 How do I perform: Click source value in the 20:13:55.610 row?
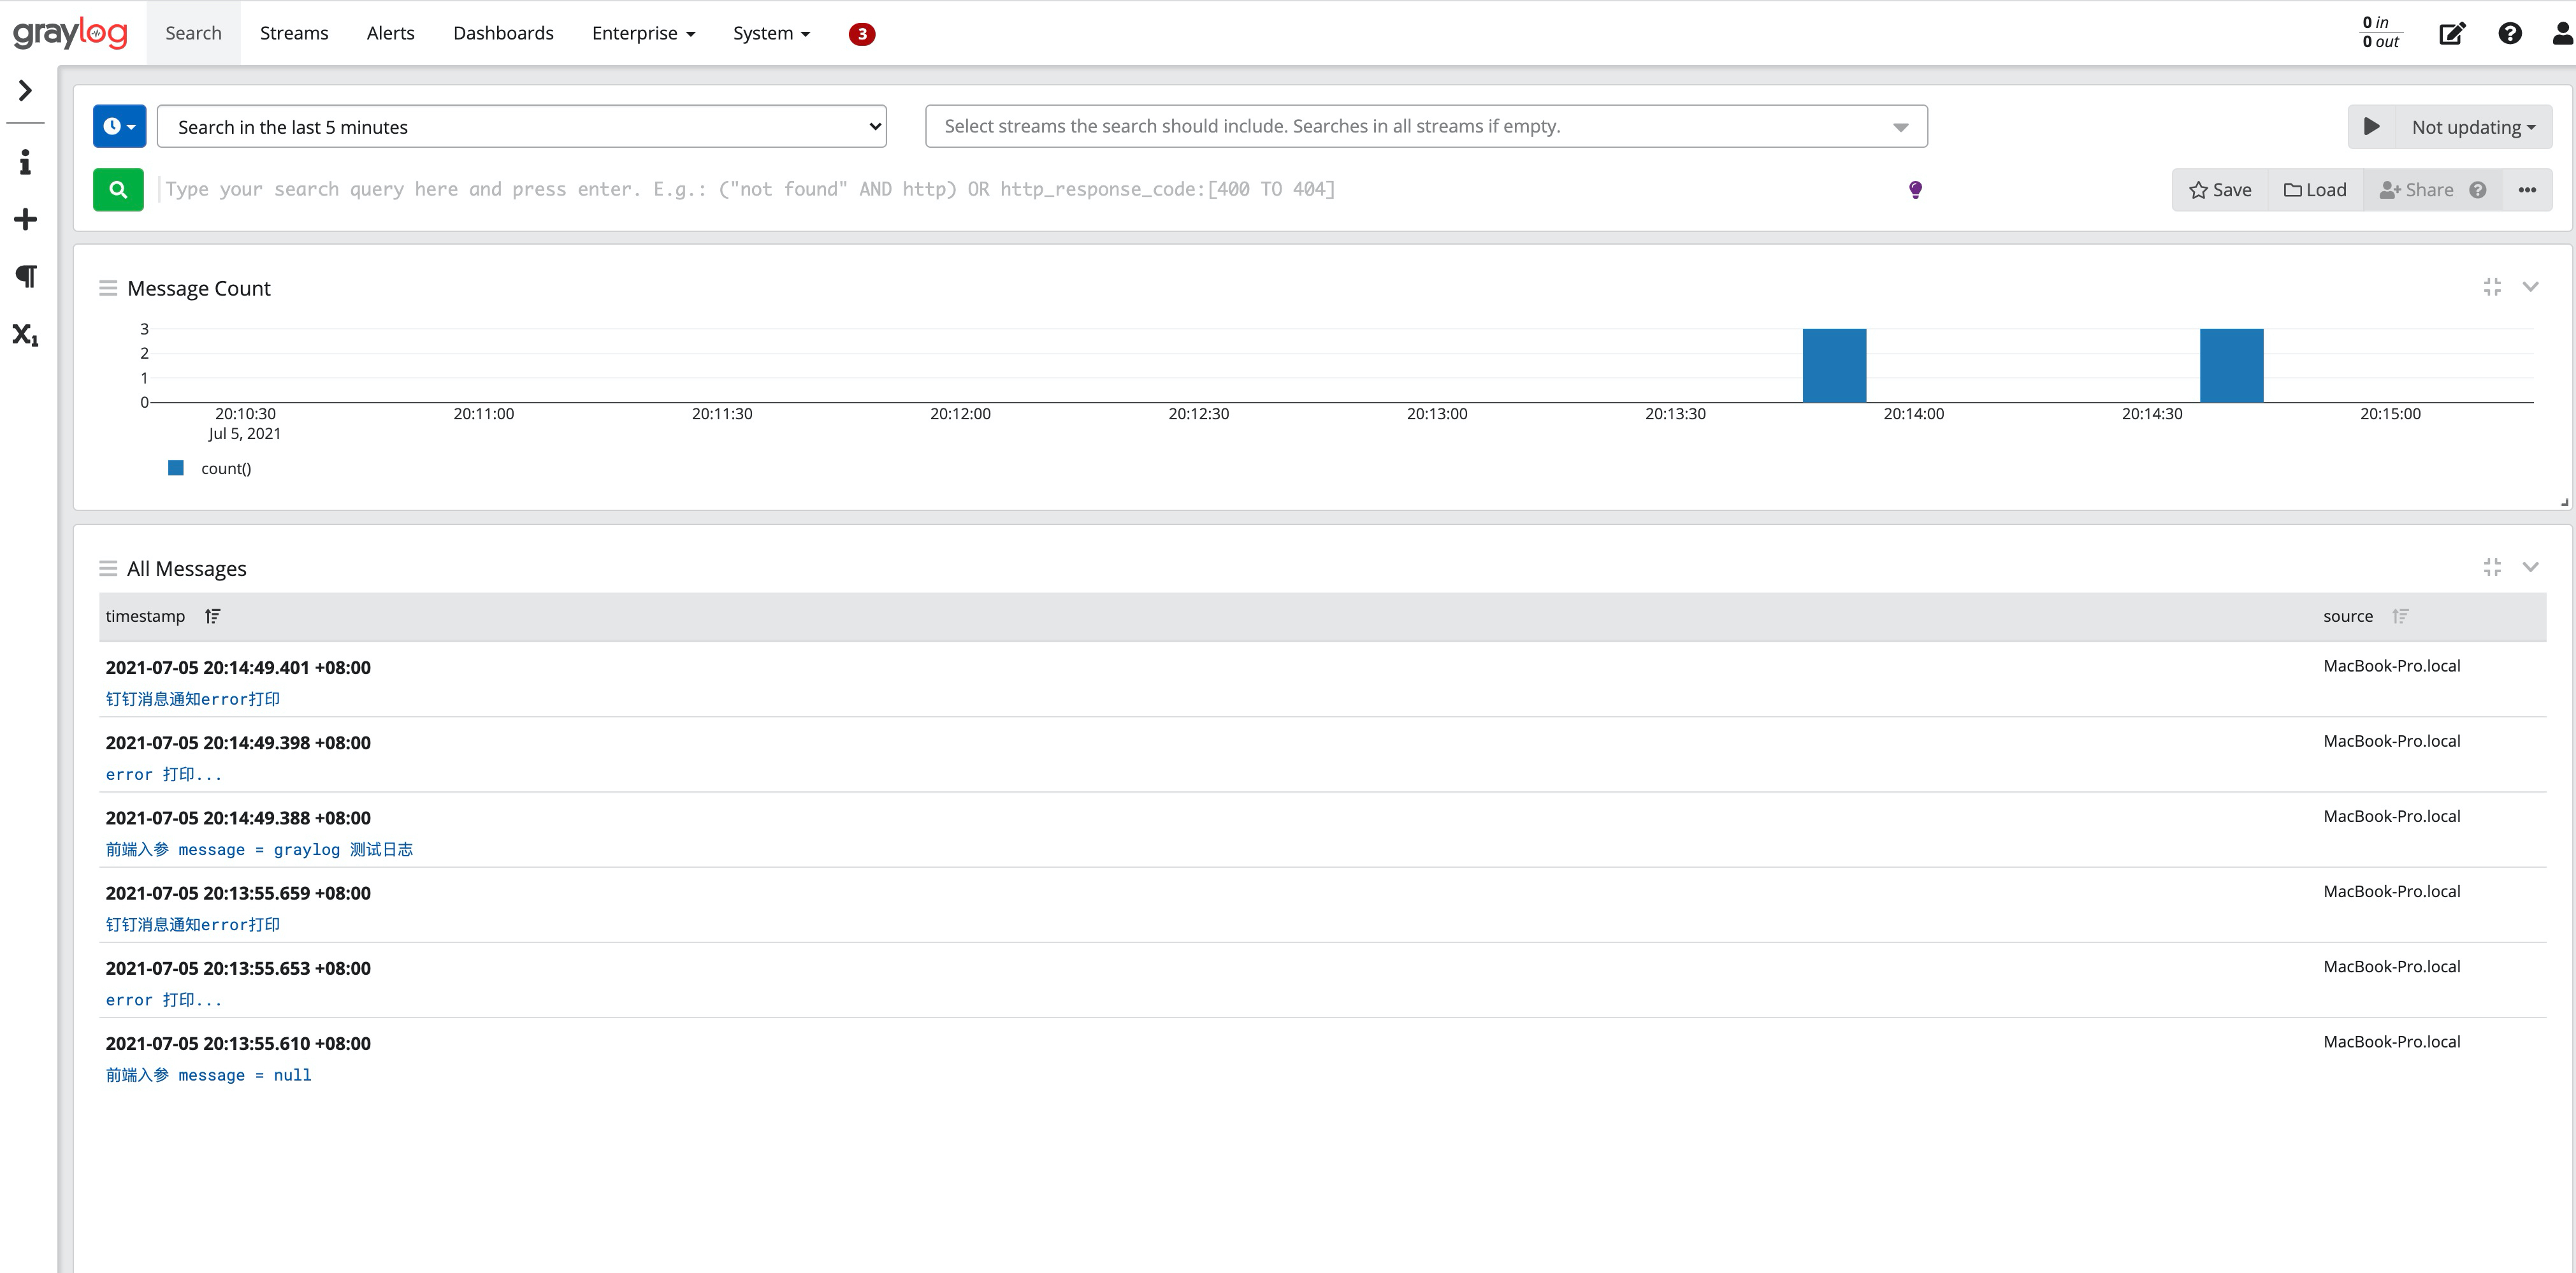tap(2391, 1042)
